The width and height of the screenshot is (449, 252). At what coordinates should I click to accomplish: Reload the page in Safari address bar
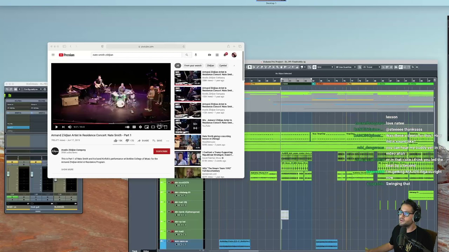[x=183, y=47]
